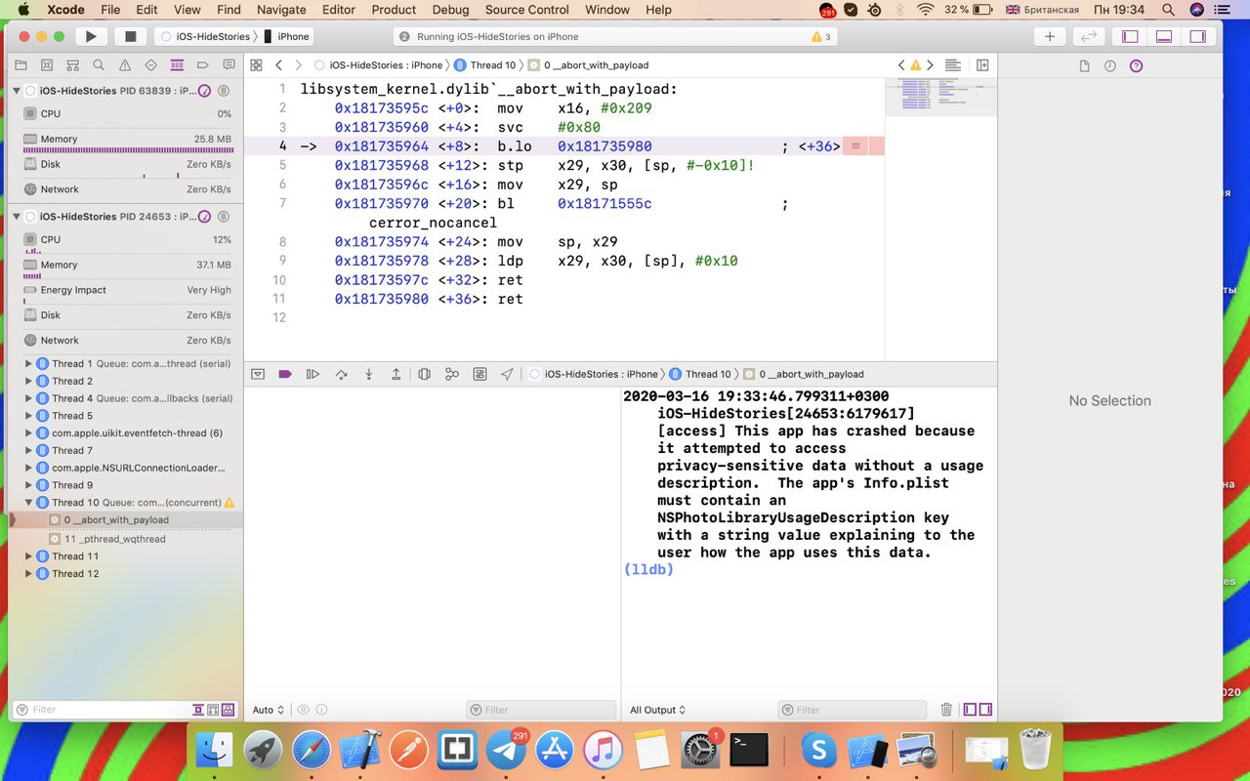Toggle the inspectors panel visibility
Screen dimensions: 1250x781
[1197, 36]
